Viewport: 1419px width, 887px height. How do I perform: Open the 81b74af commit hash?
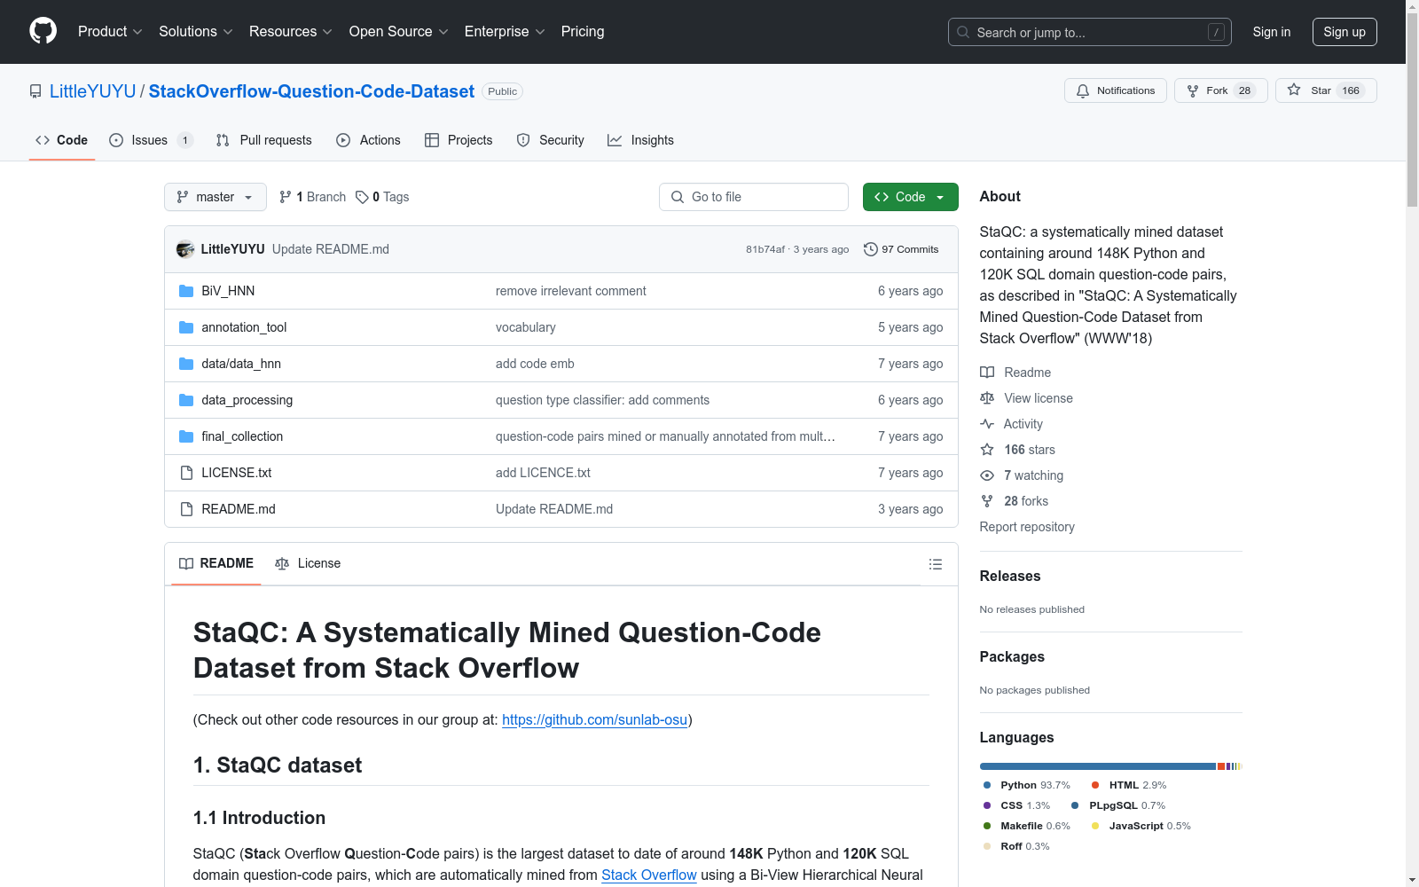click(x=765, y=249)
